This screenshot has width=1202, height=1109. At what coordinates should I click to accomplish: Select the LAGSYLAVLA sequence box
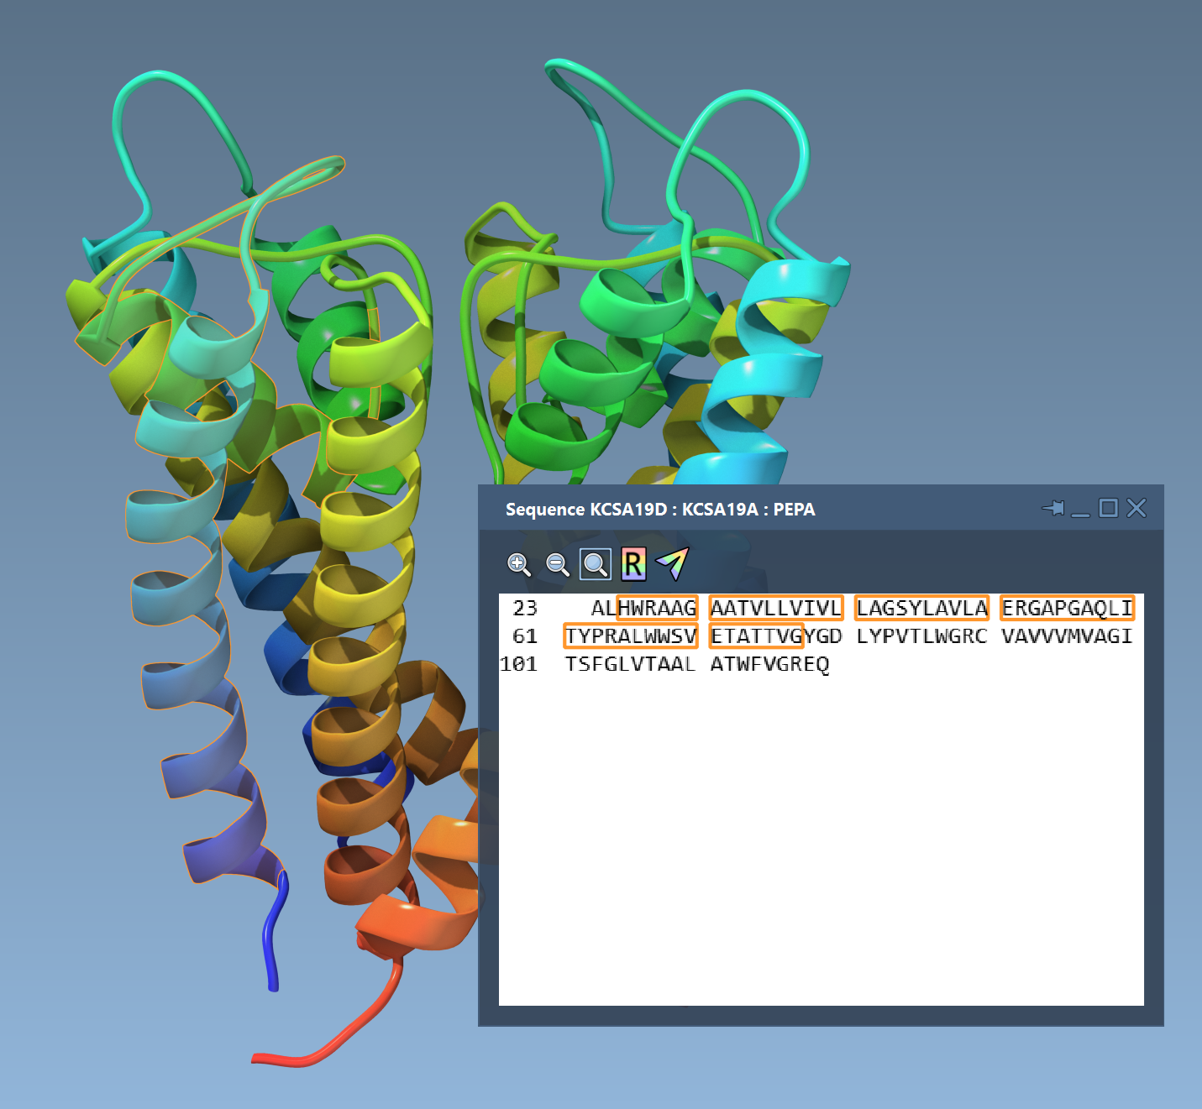coord(921,608)
